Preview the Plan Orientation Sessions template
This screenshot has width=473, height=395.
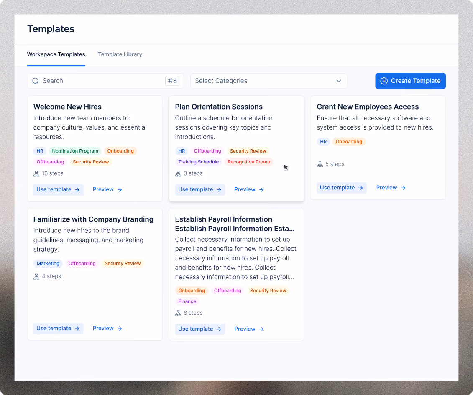249,190
